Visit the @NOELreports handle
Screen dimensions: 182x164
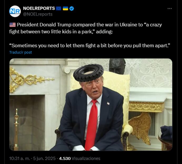pyautogui.click(x=38, y=14)
